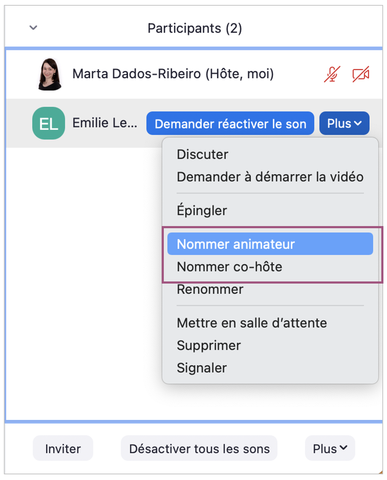
Task: Click Marta's disabled camera icon
Action: click(x=361, y=74)
